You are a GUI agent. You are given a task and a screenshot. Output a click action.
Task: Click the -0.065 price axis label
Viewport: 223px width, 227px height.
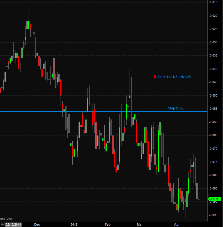coord(213,135)
